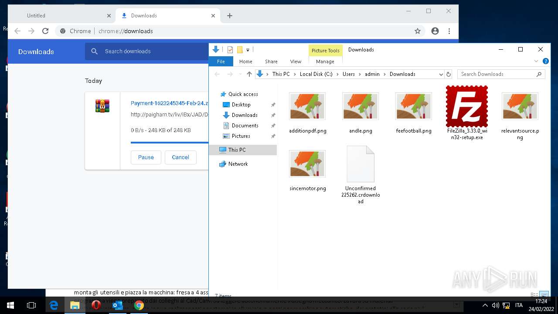This screenshot has width=558, height=314.
Task: Click 'Users' in the address path
Action: pyautogui.click(x=349, y=74)
